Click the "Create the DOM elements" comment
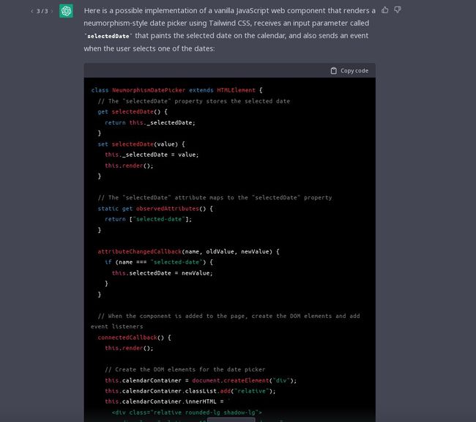Image resolution: width=476 pixels, height=422 pixels. [x=185, y=369]
